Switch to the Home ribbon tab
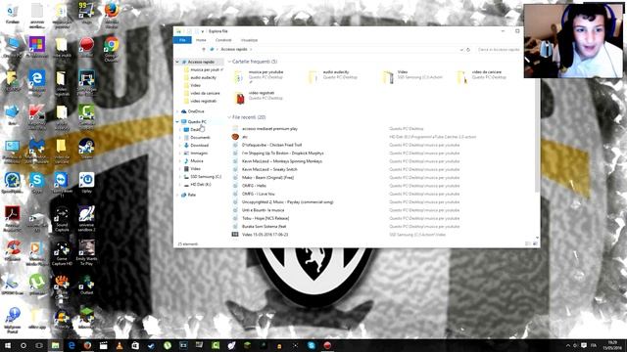The image size is (627, 352). 201,40
